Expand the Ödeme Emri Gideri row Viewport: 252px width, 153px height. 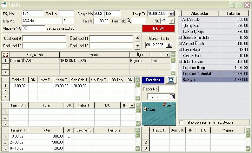180,37
